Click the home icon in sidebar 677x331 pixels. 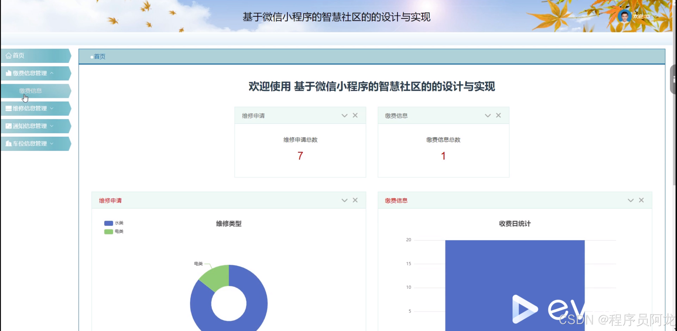[8, 56]
